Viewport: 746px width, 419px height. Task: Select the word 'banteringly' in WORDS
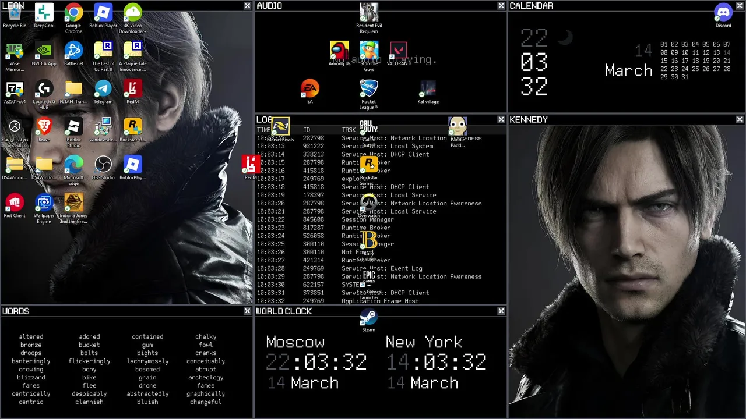click(x=31, y=361)
